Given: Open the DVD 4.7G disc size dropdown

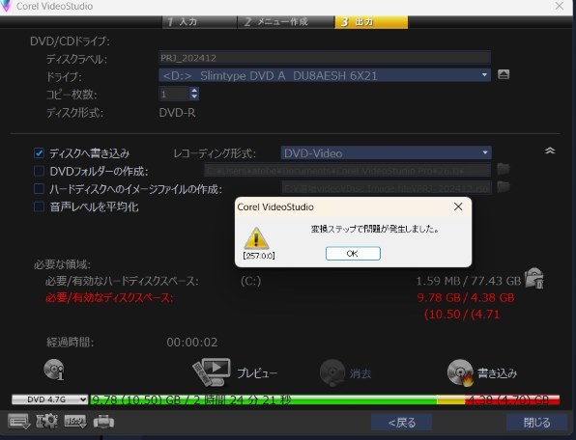Looking at the screenshot, I should (49, 399).
